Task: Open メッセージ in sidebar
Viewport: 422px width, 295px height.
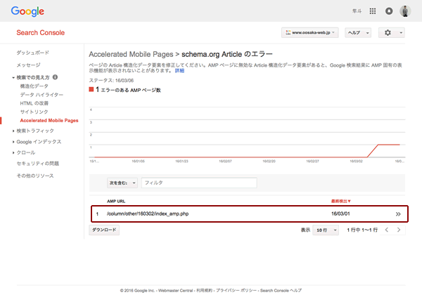Action: click(x=29, y=65)
